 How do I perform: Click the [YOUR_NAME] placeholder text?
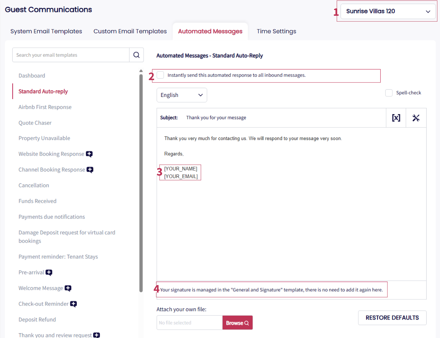181,169
